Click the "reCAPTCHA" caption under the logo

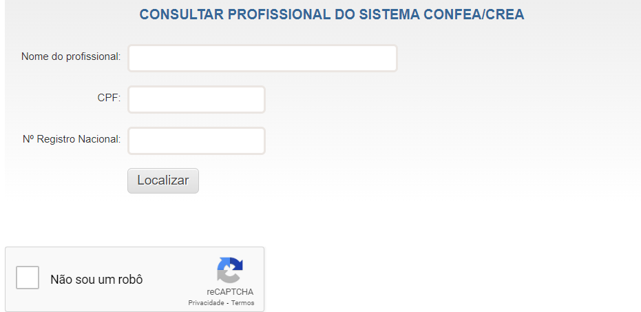point(230,292)
